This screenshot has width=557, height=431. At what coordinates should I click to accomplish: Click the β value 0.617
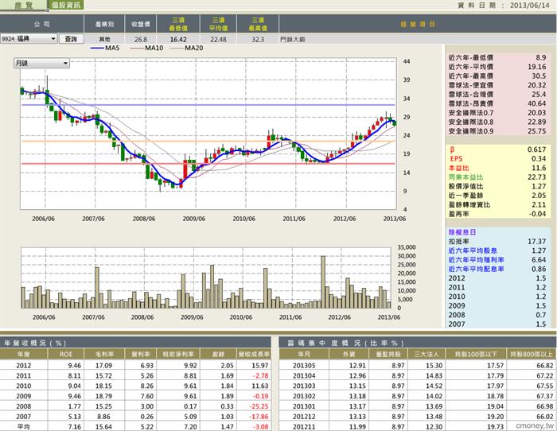[537, 149]
